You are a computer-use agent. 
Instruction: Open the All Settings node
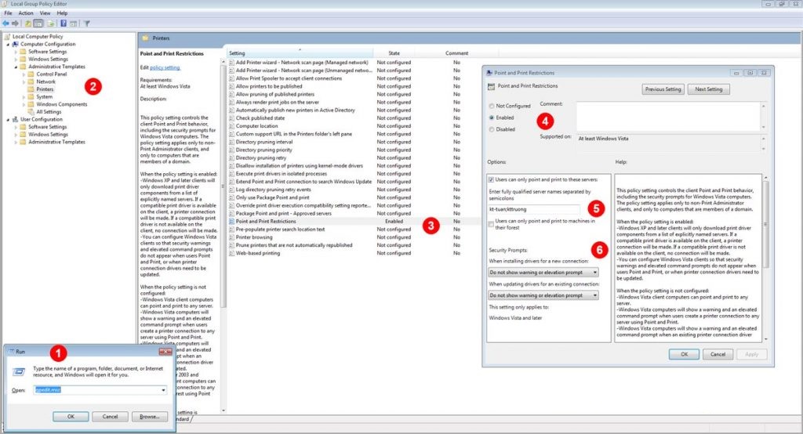pyautogui.click(x=49, y=112)
